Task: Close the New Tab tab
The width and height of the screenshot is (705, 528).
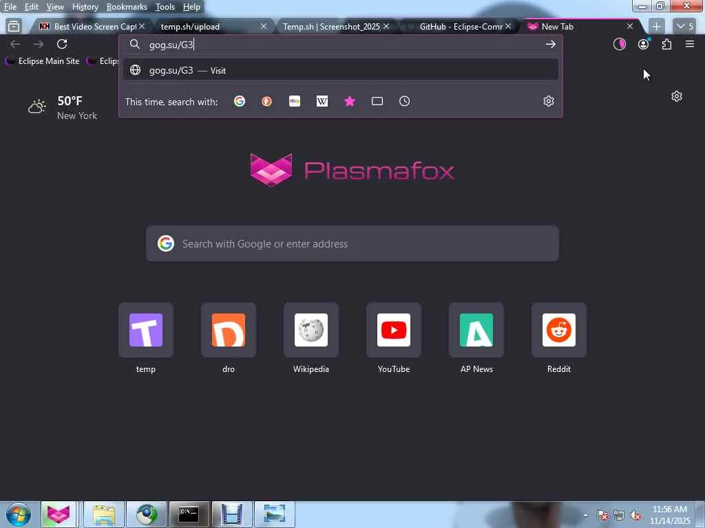Action: [629, 27]
